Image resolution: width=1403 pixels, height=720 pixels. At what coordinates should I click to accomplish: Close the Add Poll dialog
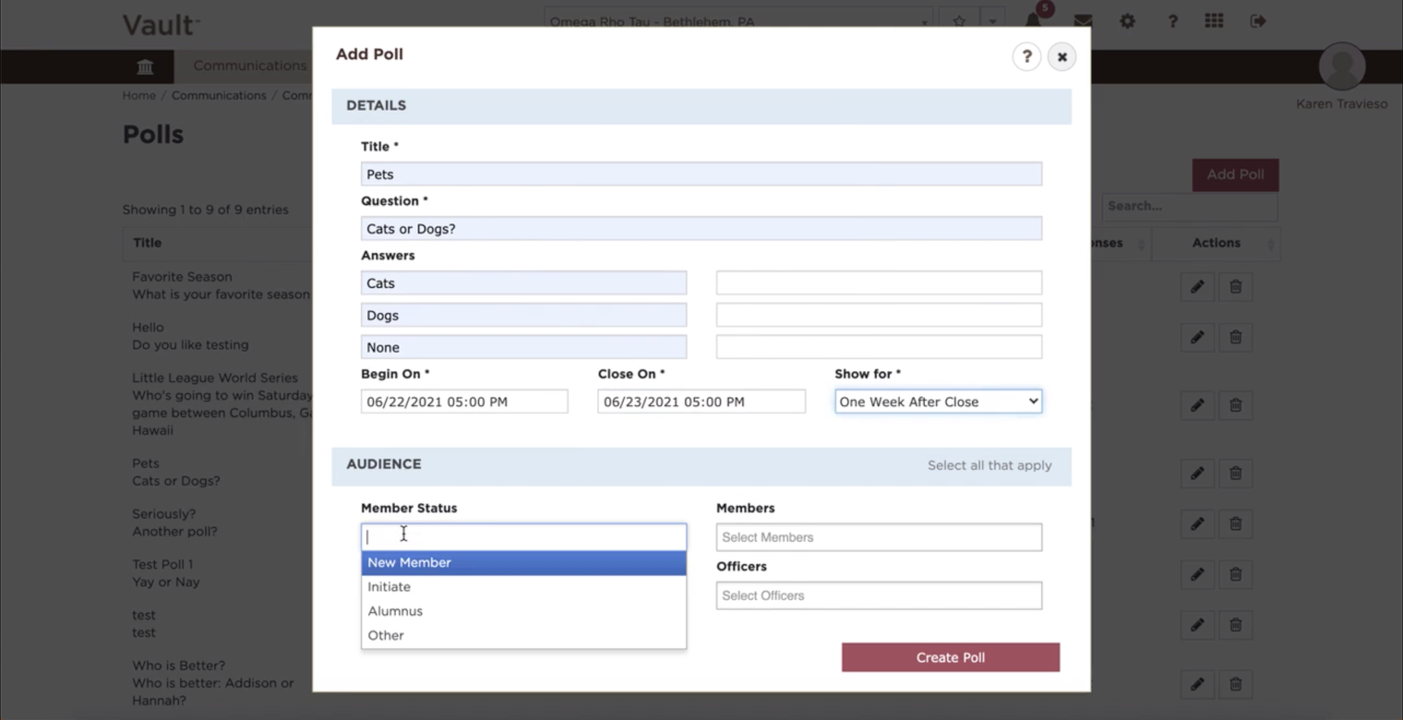pyautogui.click(x=1062, y=56)
